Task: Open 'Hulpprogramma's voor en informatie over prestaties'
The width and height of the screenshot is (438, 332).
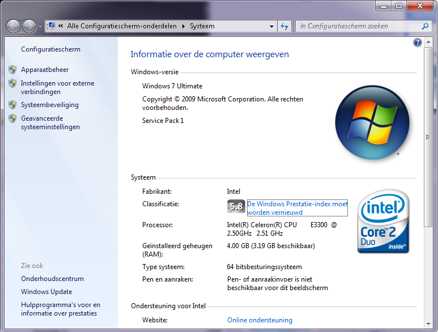Action: pos(60,309)
